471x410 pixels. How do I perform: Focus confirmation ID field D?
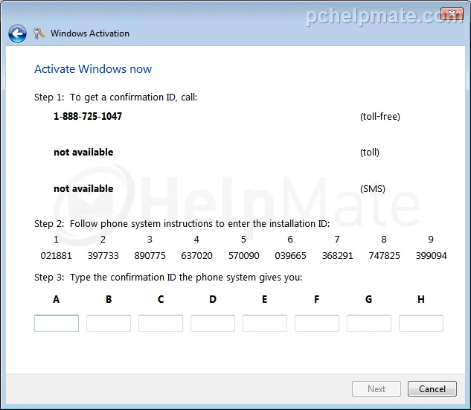click(213, 323)
